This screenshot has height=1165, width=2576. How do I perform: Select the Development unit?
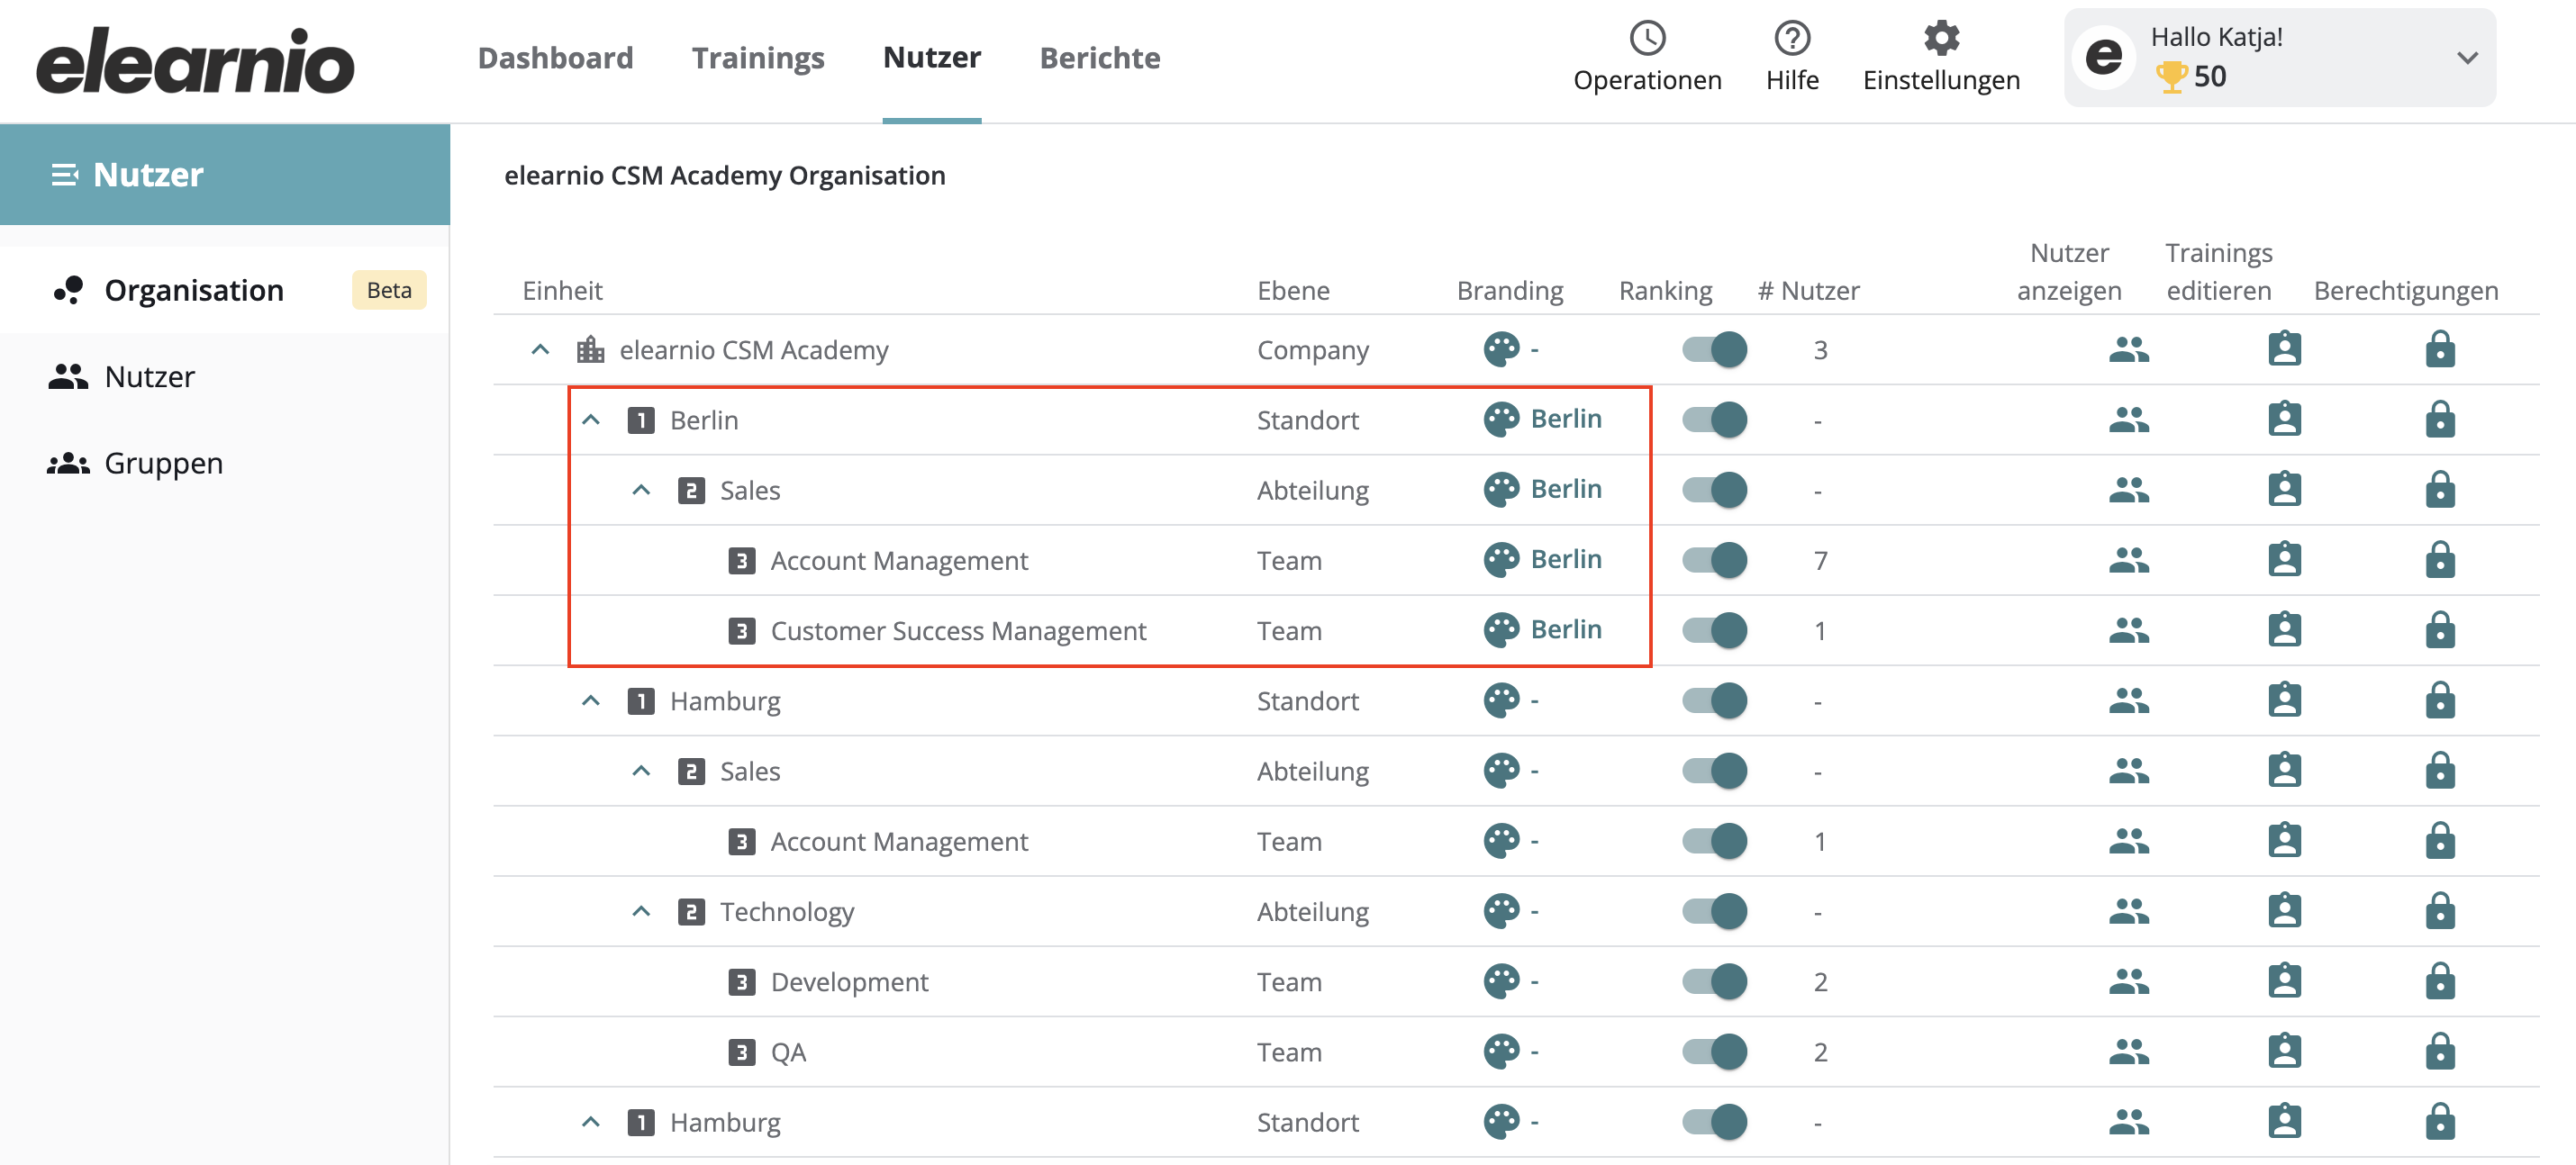point(849,982)
